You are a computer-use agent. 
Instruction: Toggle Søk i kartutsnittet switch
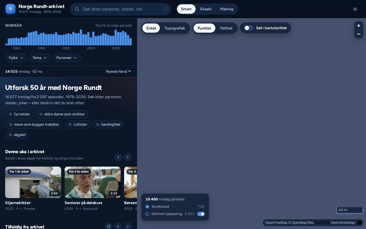(x=249, y=28)
